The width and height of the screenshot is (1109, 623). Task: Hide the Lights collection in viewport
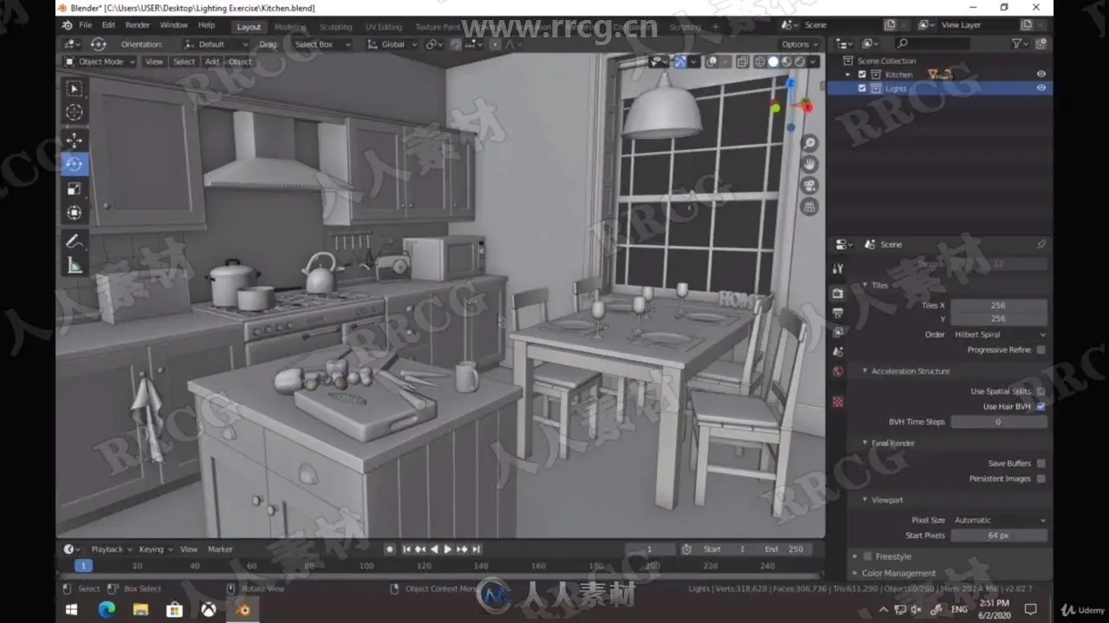[1041, 88]
